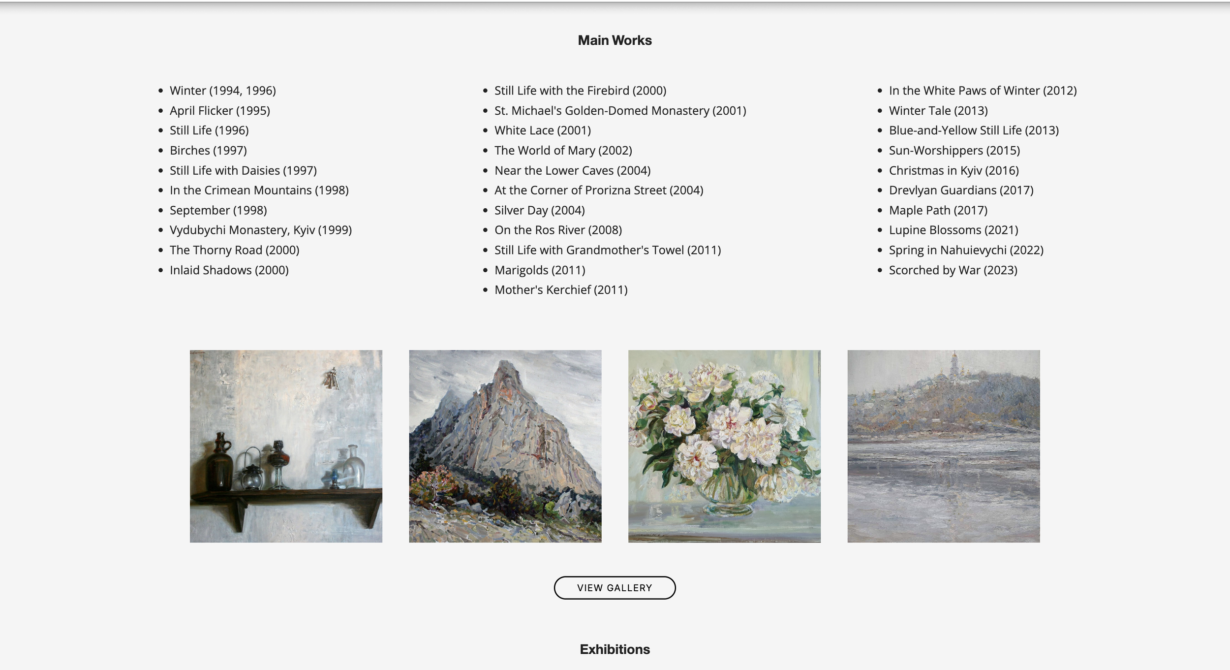
Task: Open the white peonies bouquet painting
Action: (724, 446)
